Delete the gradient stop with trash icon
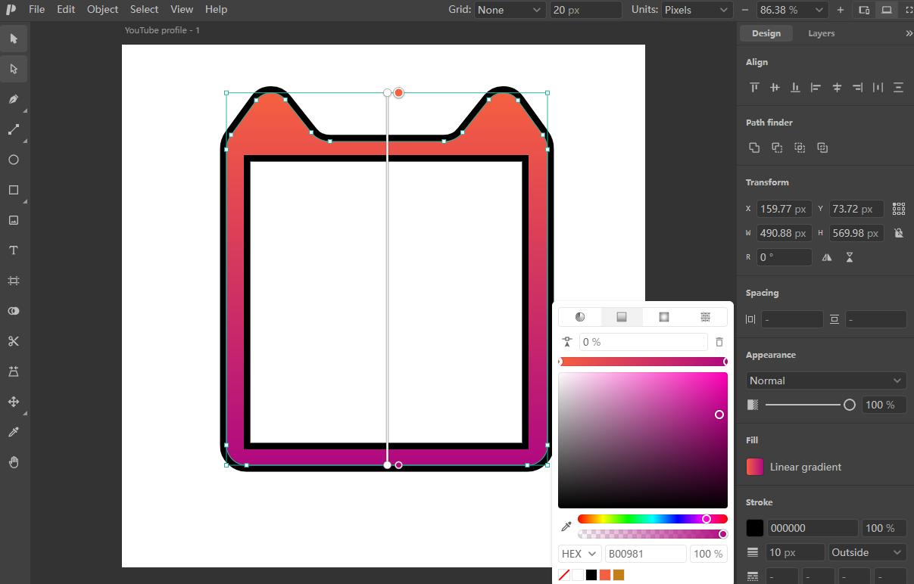 click(x=719, y=342)
